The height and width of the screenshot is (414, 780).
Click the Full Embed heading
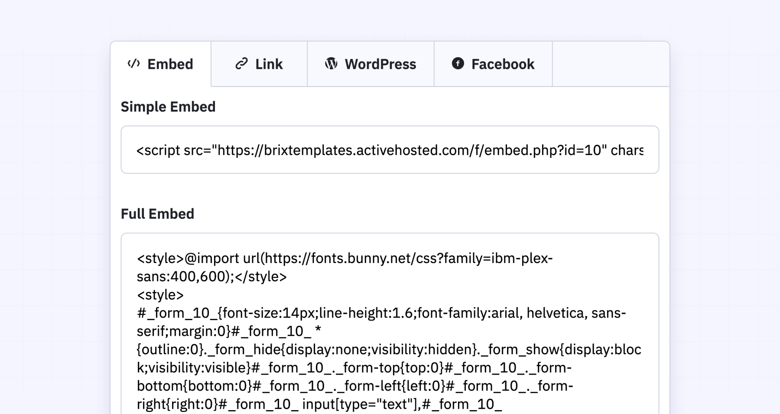(157, 214)
